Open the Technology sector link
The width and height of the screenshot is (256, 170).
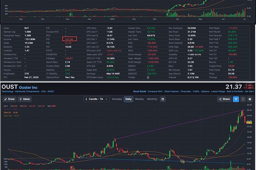coord(8,91)
